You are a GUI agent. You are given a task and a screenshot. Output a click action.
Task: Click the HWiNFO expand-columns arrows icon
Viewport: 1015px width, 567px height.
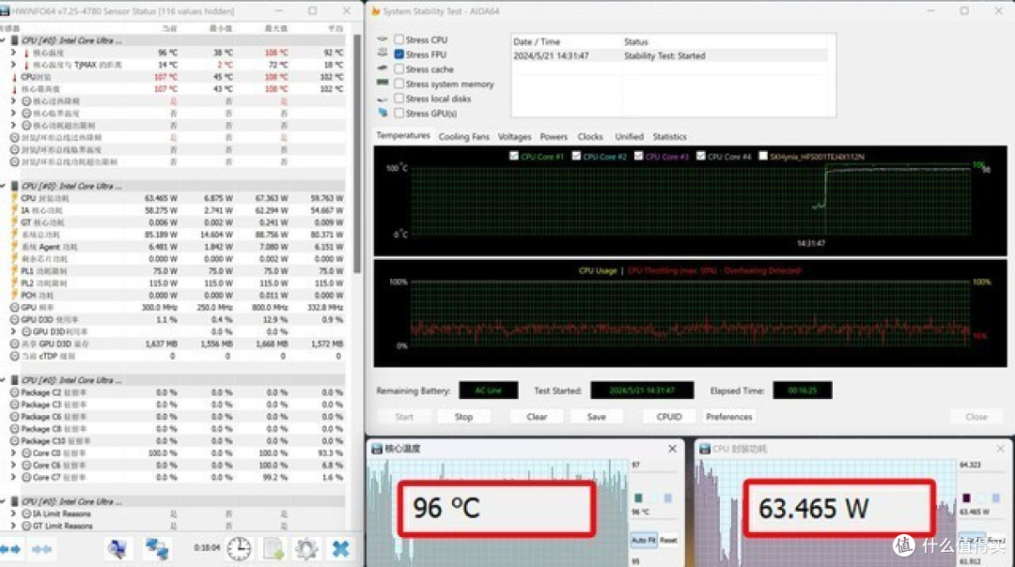click(x=10, y=549)
